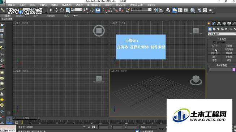The image size is (236, 132).
Task: Open the Rendered Frame Window icon
Action: click(205, 10)
